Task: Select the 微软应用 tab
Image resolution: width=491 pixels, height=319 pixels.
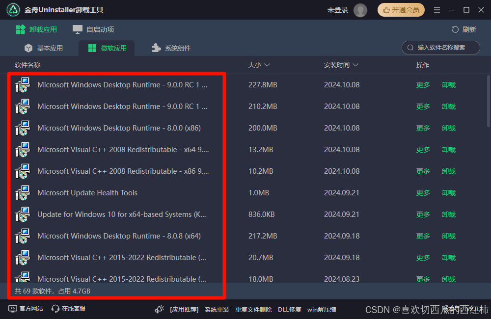Action: (107, 48)
